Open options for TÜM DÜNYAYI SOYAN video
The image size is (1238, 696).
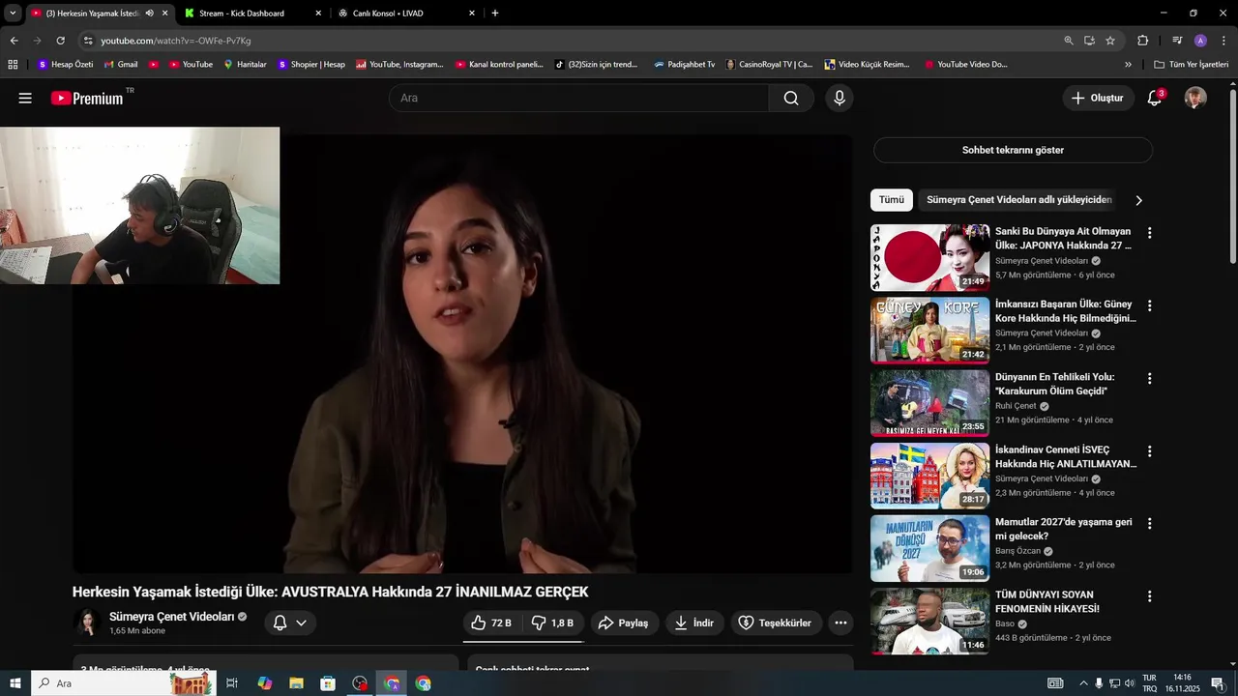pyautogui.click(x=1149, y=596)
